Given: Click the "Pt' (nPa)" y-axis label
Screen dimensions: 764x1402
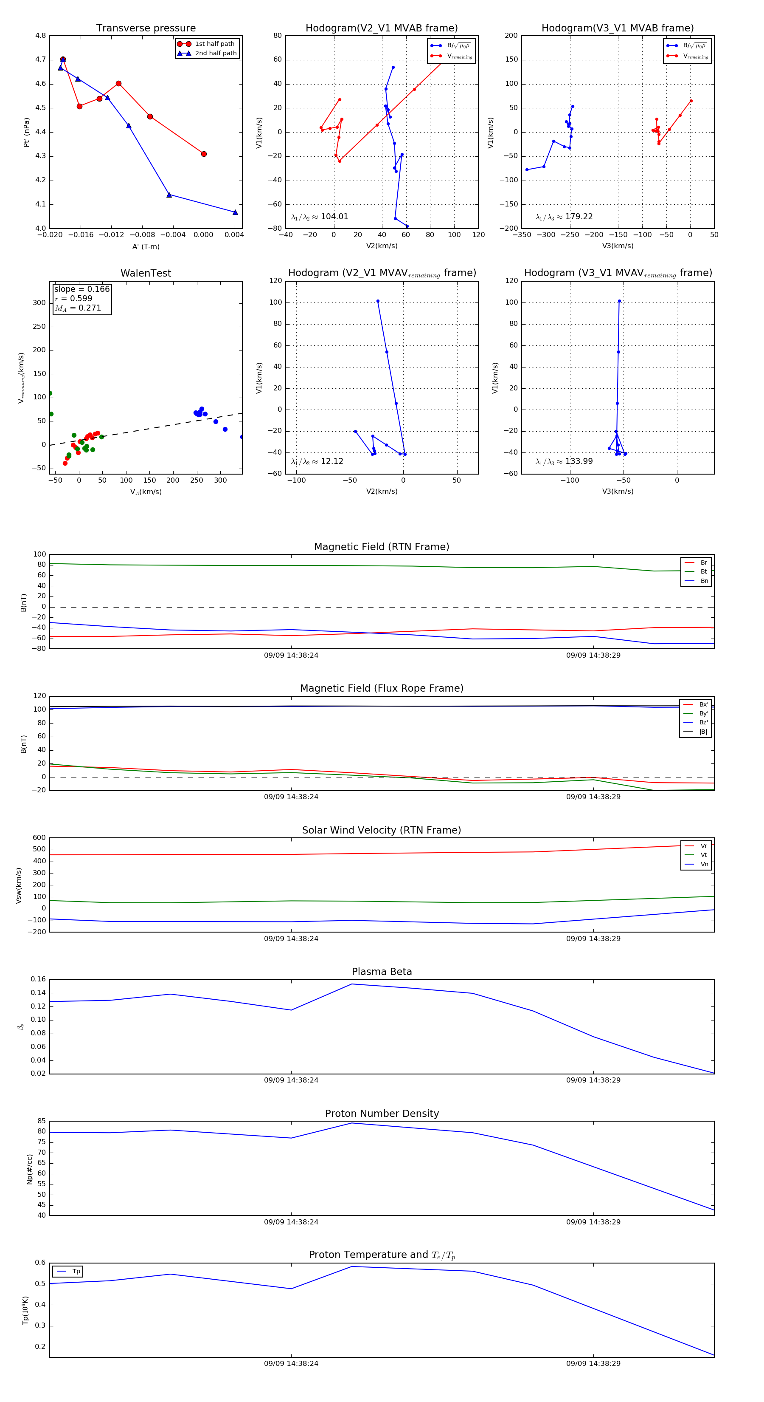Looking at the screenshot, I should tap(26, 132).
